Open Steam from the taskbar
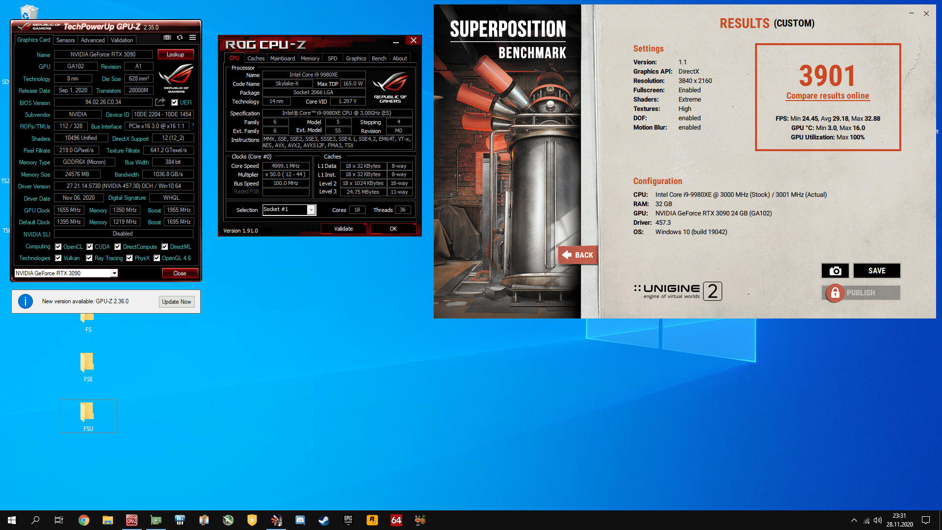942x530 pixels. pyautogui.click(x=324, y=520)
